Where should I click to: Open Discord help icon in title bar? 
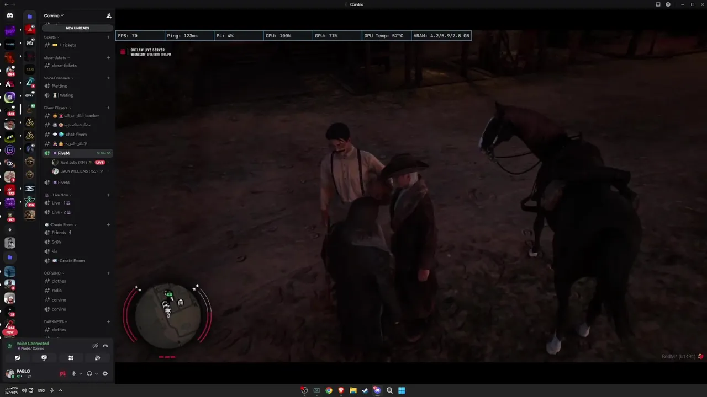668,4
